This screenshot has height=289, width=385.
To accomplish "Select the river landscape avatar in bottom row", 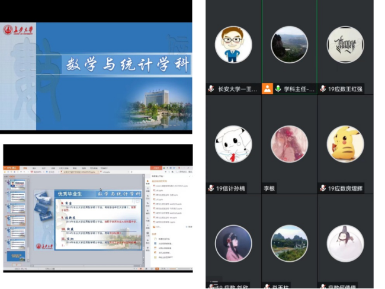I will 289,243.
